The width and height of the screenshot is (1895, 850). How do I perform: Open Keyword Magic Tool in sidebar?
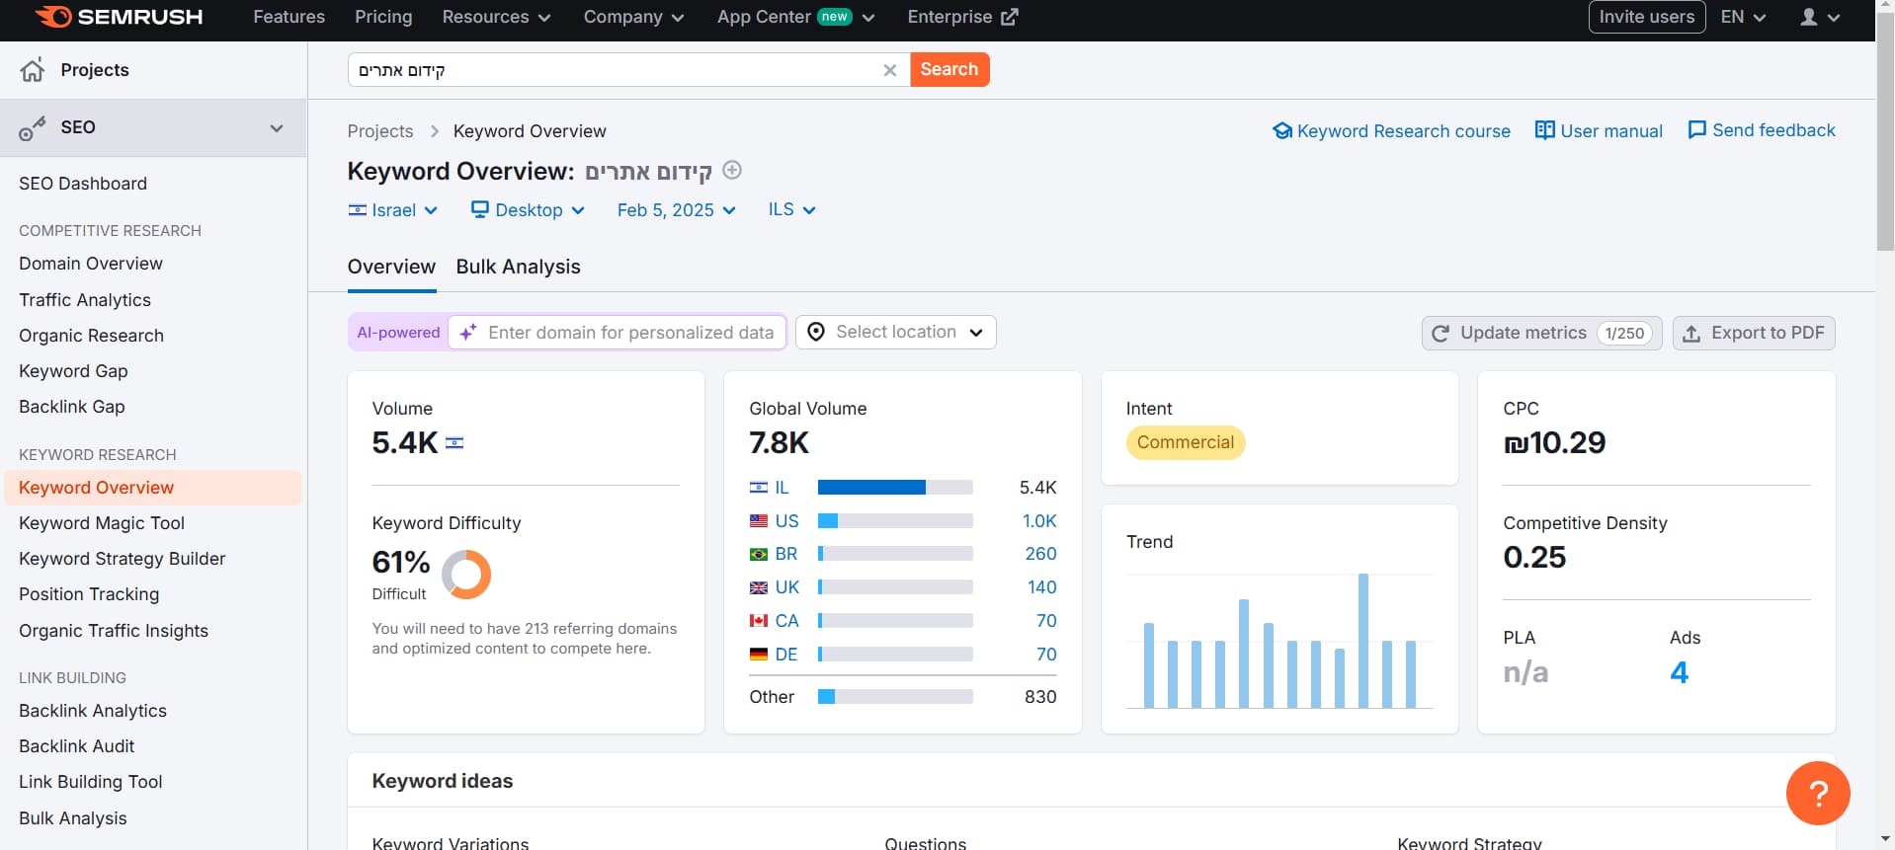[102, 523]
